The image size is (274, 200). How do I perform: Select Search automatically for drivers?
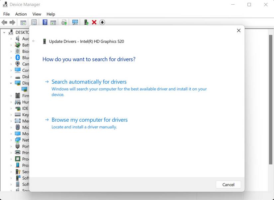click(89, 82)
